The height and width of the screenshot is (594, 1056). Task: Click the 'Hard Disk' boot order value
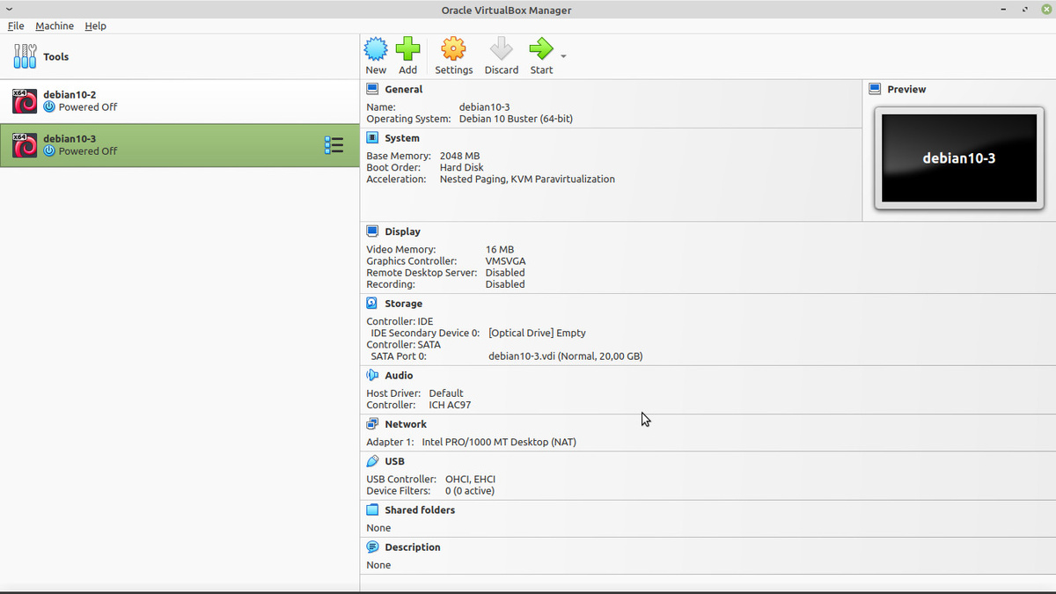461,167
